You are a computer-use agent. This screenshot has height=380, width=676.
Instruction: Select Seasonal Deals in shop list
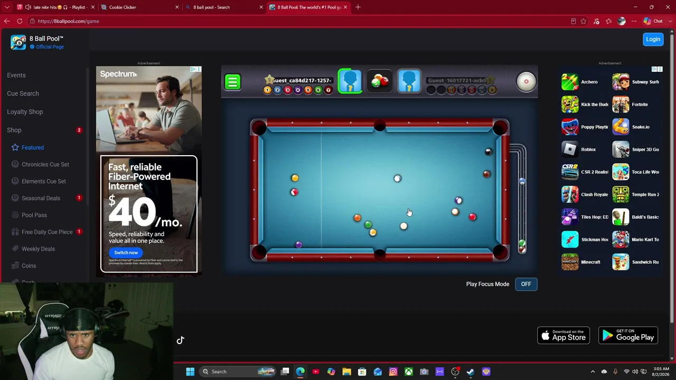(x=41, y=198)
